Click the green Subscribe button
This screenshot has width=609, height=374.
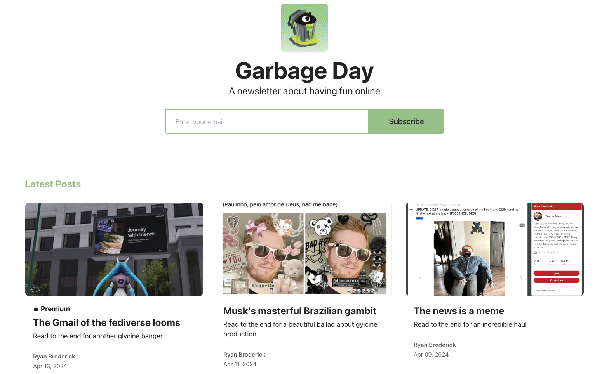click(x=406, y=121)
